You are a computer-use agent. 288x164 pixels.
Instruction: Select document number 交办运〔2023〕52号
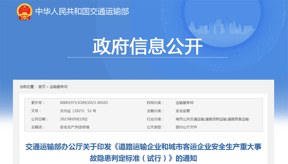pos(78,111)
